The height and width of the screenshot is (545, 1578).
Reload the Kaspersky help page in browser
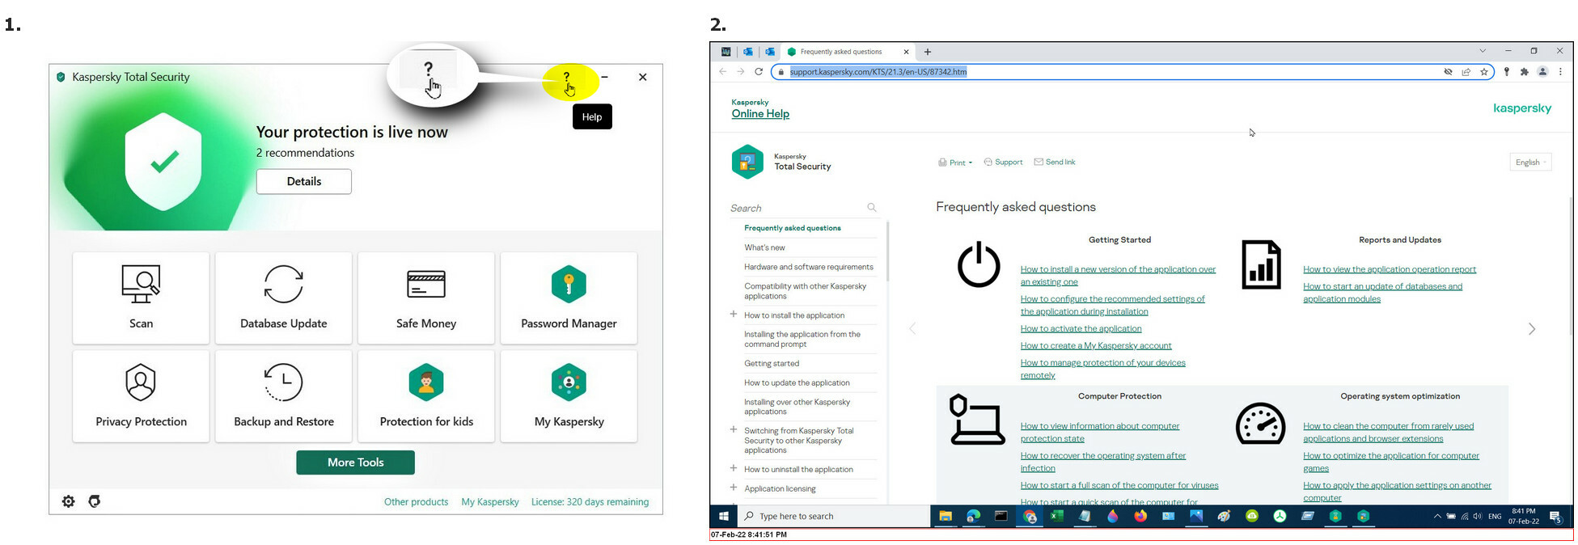pyautogui.click(x=759, y=72)
